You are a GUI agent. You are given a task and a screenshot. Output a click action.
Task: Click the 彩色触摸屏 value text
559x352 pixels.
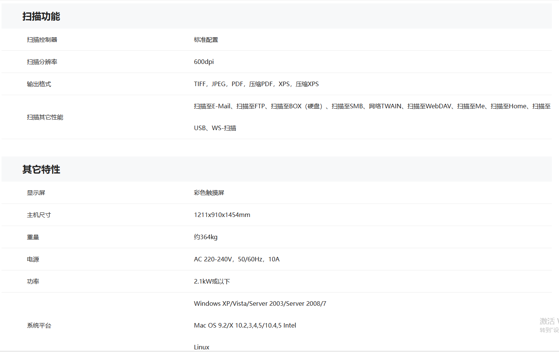(x=209, y=193)
